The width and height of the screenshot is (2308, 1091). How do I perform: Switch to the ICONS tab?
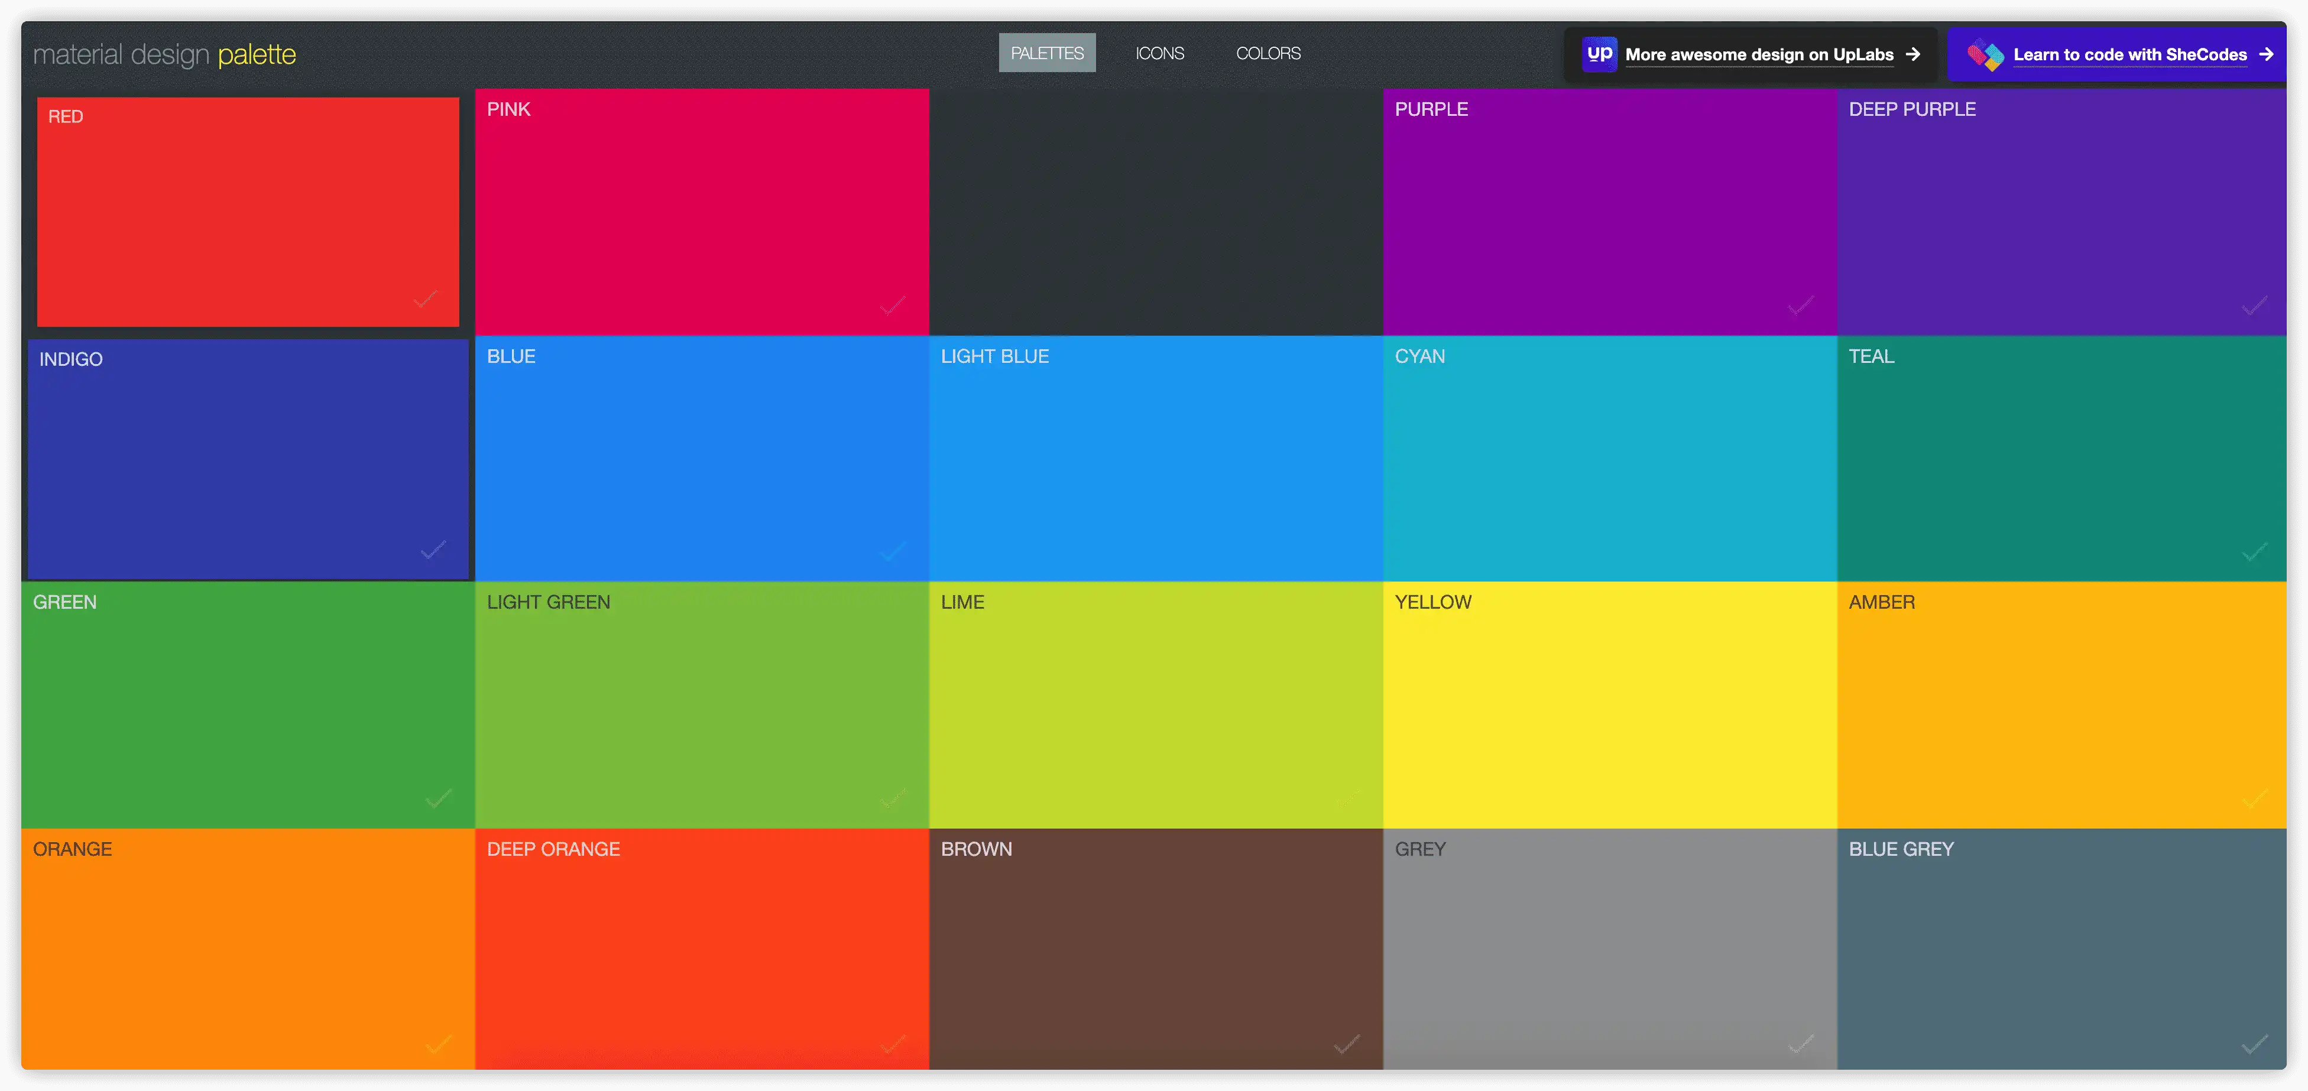1159,54
